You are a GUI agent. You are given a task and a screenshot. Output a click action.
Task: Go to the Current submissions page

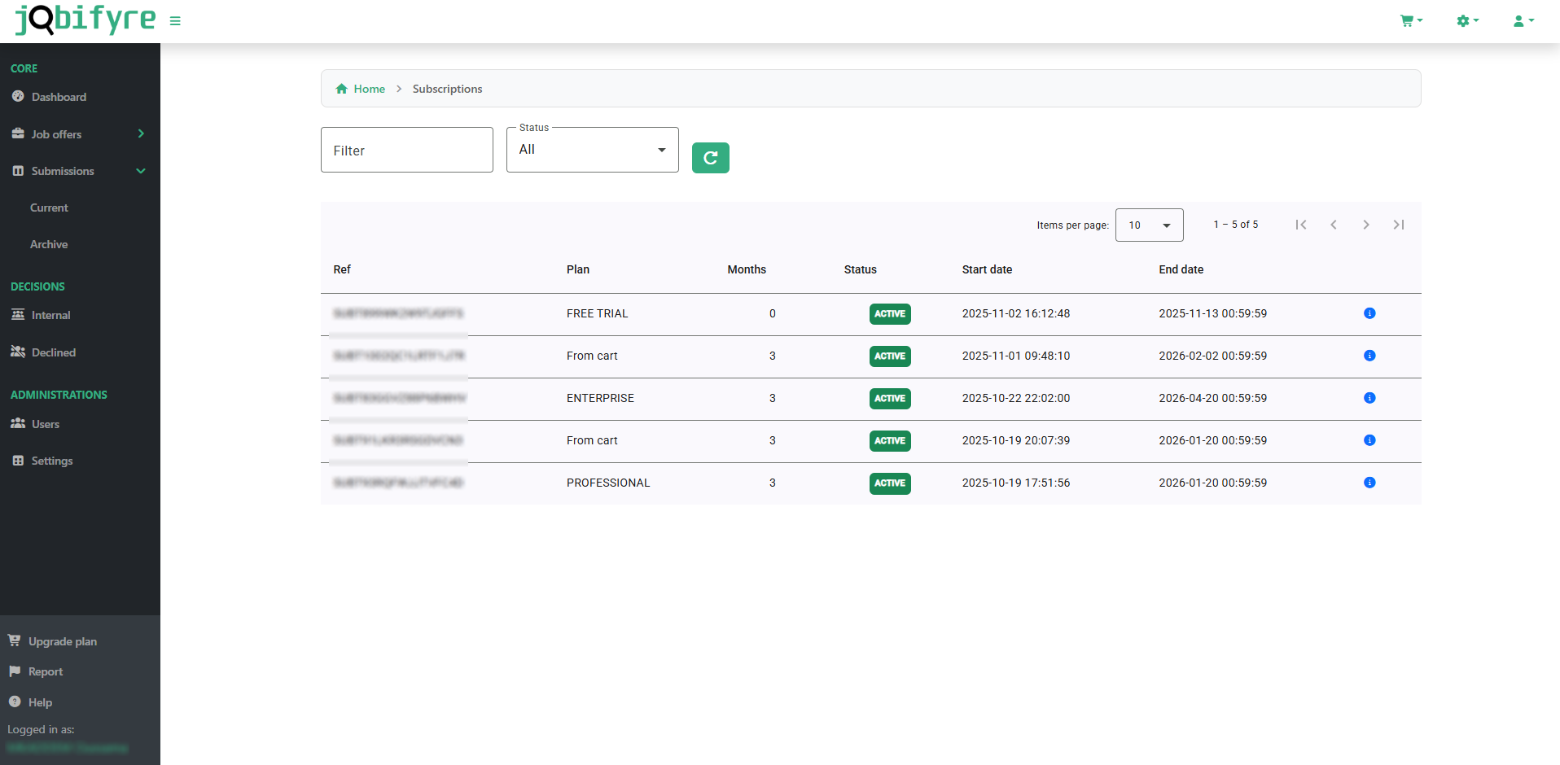[x=49, y=208]
